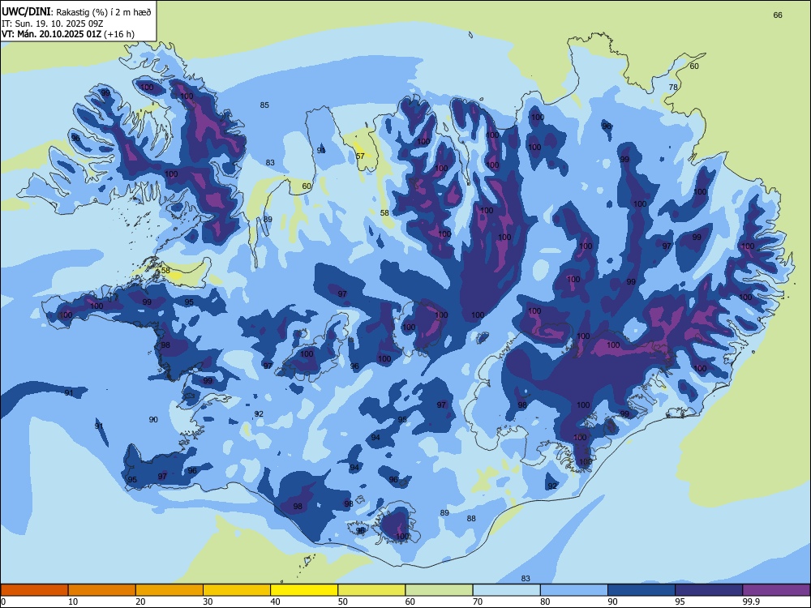The height and width of the screenshot is (608, 811).
Task: Click the pale green 60–70 legend swatch
Action: [x=439, y=590]
